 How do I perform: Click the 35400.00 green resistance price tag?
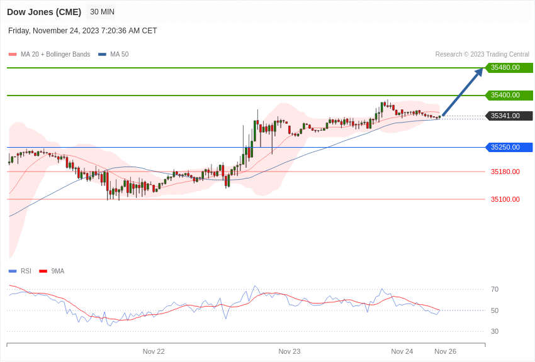tap(509, 96)
